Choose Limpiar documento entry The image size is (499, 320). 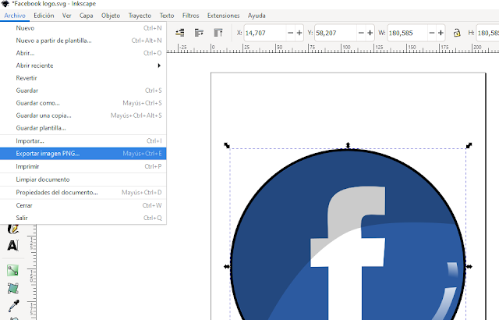point(83,180)
